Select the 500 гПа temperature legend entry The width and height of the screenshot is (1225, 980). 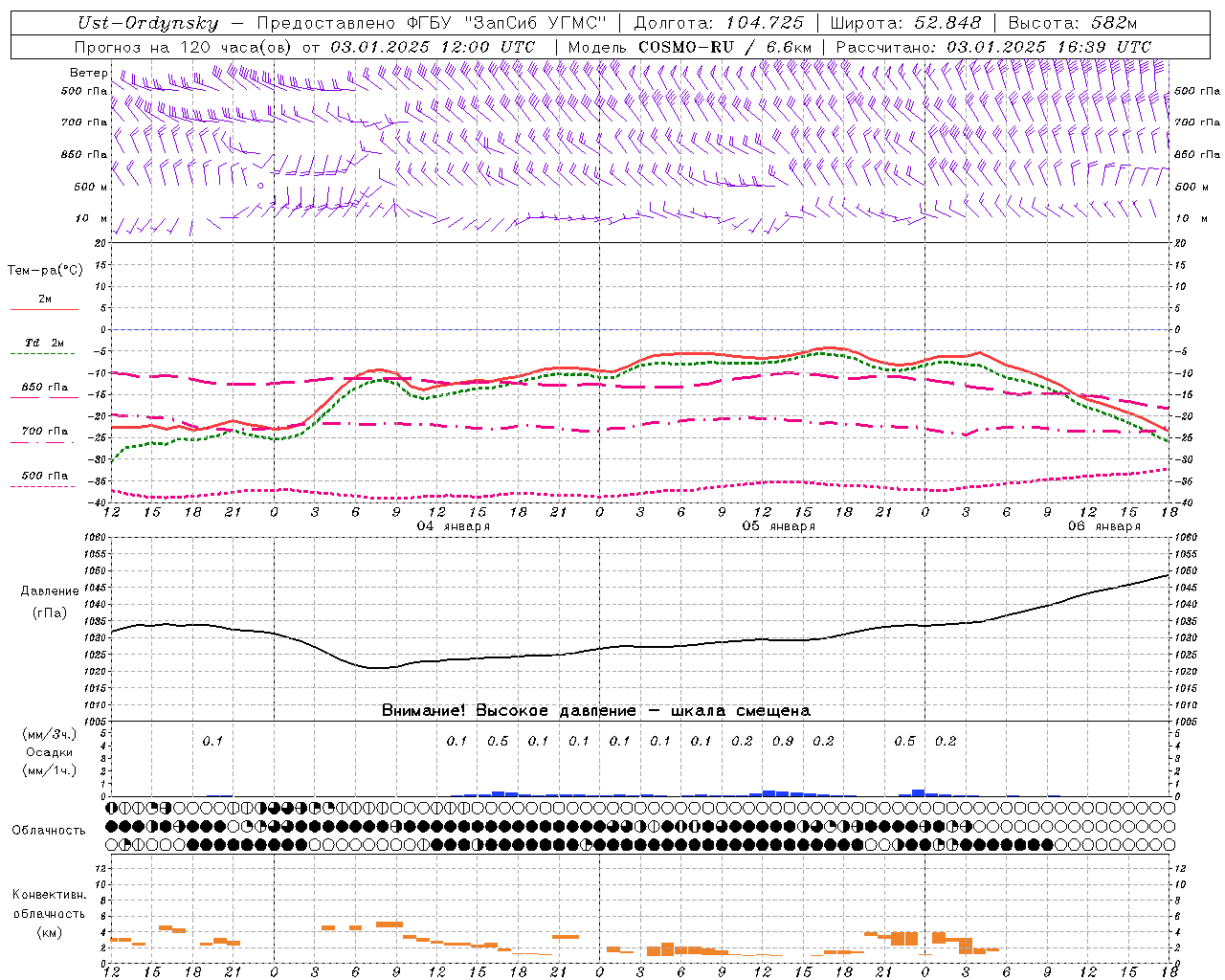point(45,476)
